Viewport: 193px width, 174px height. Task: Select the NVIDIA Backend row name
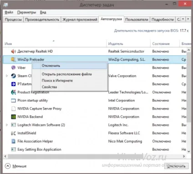[30, 117]
